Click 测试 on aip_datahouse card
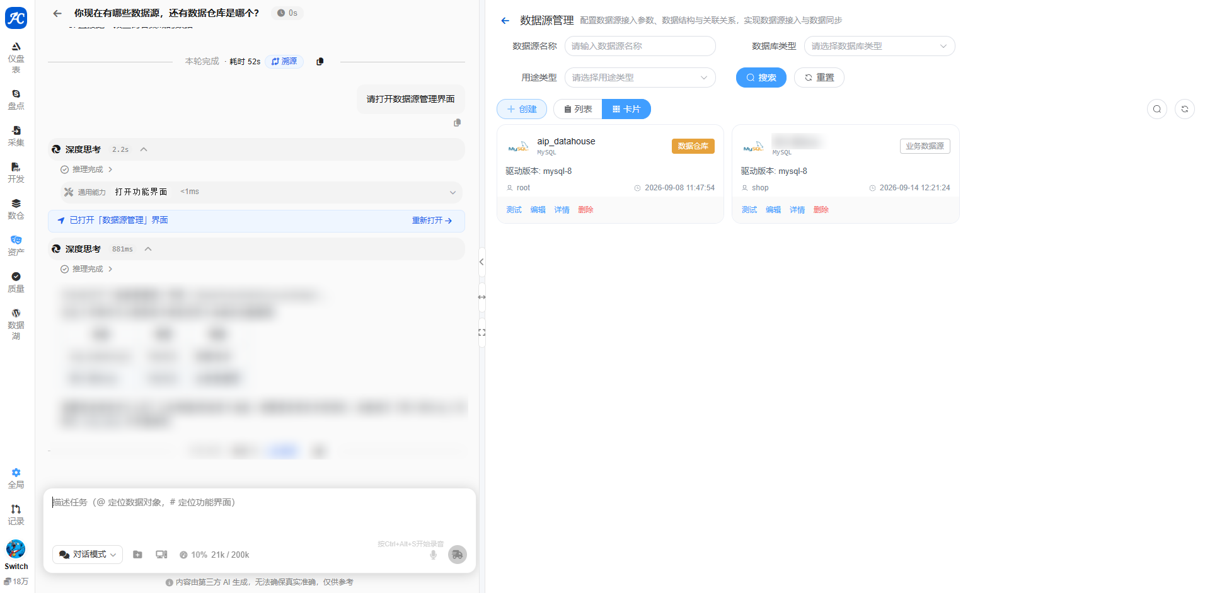Viewport: 1205px width, 593px height. click(514, 210)
